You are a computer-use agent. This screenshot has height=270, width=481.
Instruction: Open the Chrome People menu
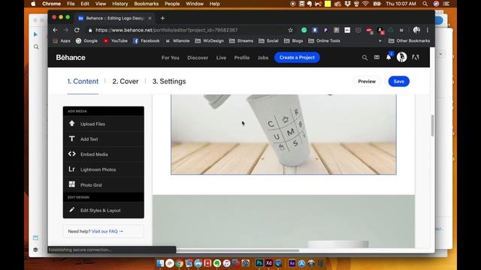point(172,4)
